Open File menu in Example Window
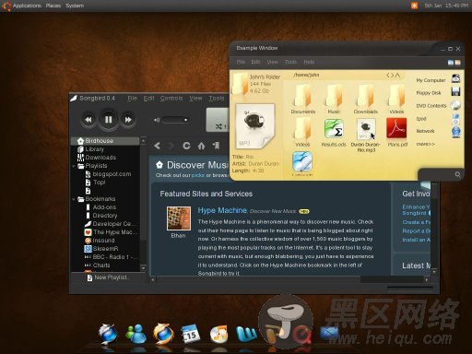472x354 pixels. click(x=241, y=62)
